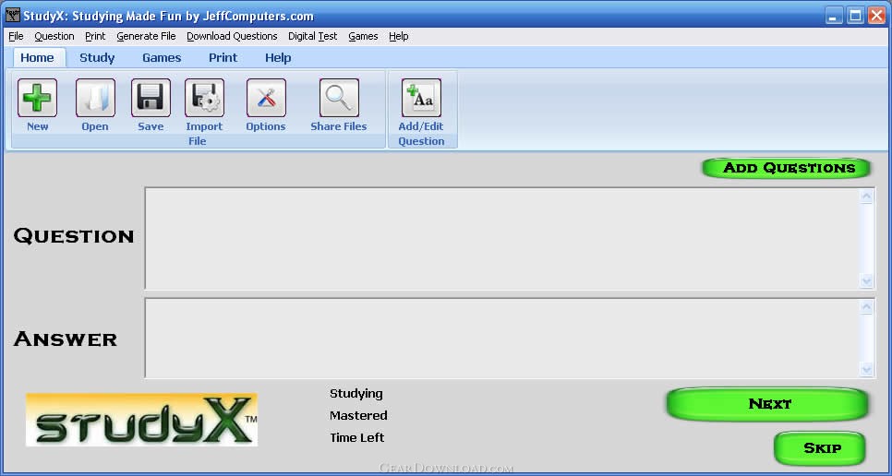This screenshot has height=476, width=892.
Task: Open the Help menu in the menu bar
Action: coord(398,36)
